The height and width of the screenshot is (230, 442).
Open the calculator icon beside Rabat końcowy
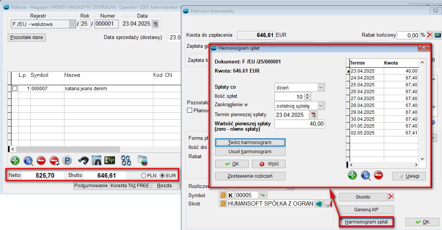tap(437, 35)
